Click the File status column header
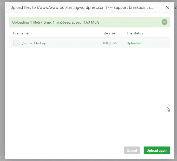This screenshot has height=161, width=177. tap(135, 33)
